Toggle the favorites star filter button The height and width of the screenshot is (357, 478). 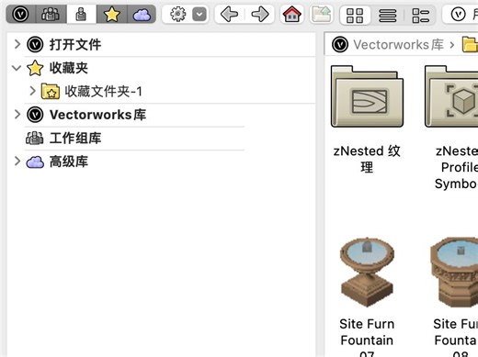(x=111, y=14)
